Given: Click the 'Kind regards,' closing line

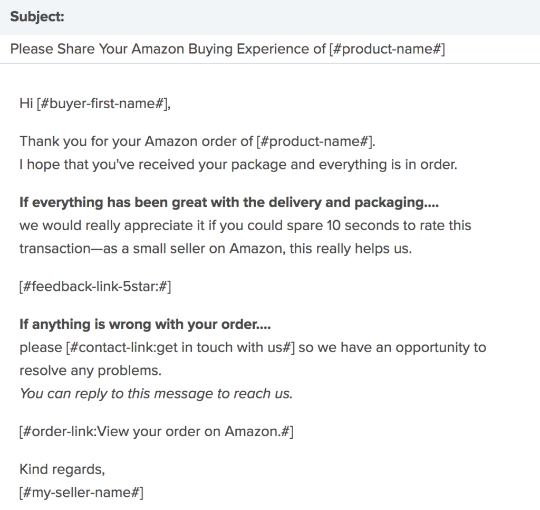Looking at the screenshot, I should click(x=62, y=469).
